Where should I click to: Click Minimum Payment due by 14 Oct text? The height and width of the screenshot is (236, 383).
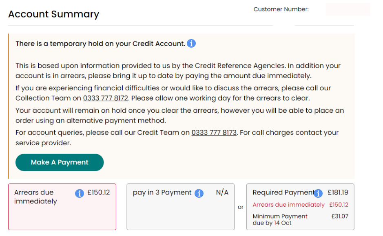click(280, 219)
